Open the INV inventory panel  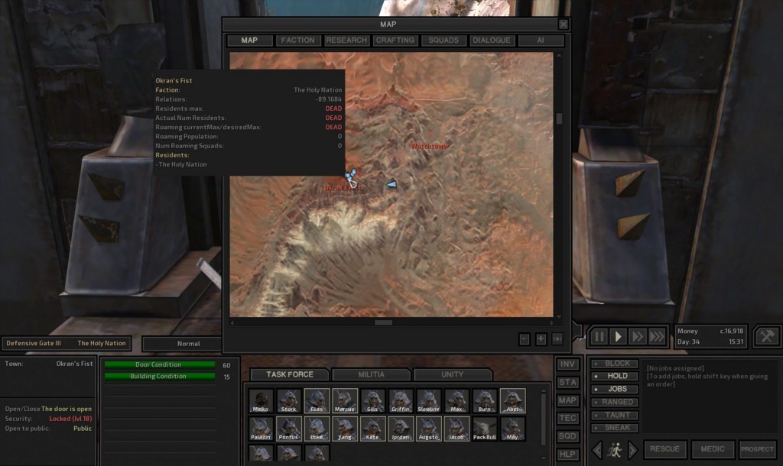[x=567, y=364]
